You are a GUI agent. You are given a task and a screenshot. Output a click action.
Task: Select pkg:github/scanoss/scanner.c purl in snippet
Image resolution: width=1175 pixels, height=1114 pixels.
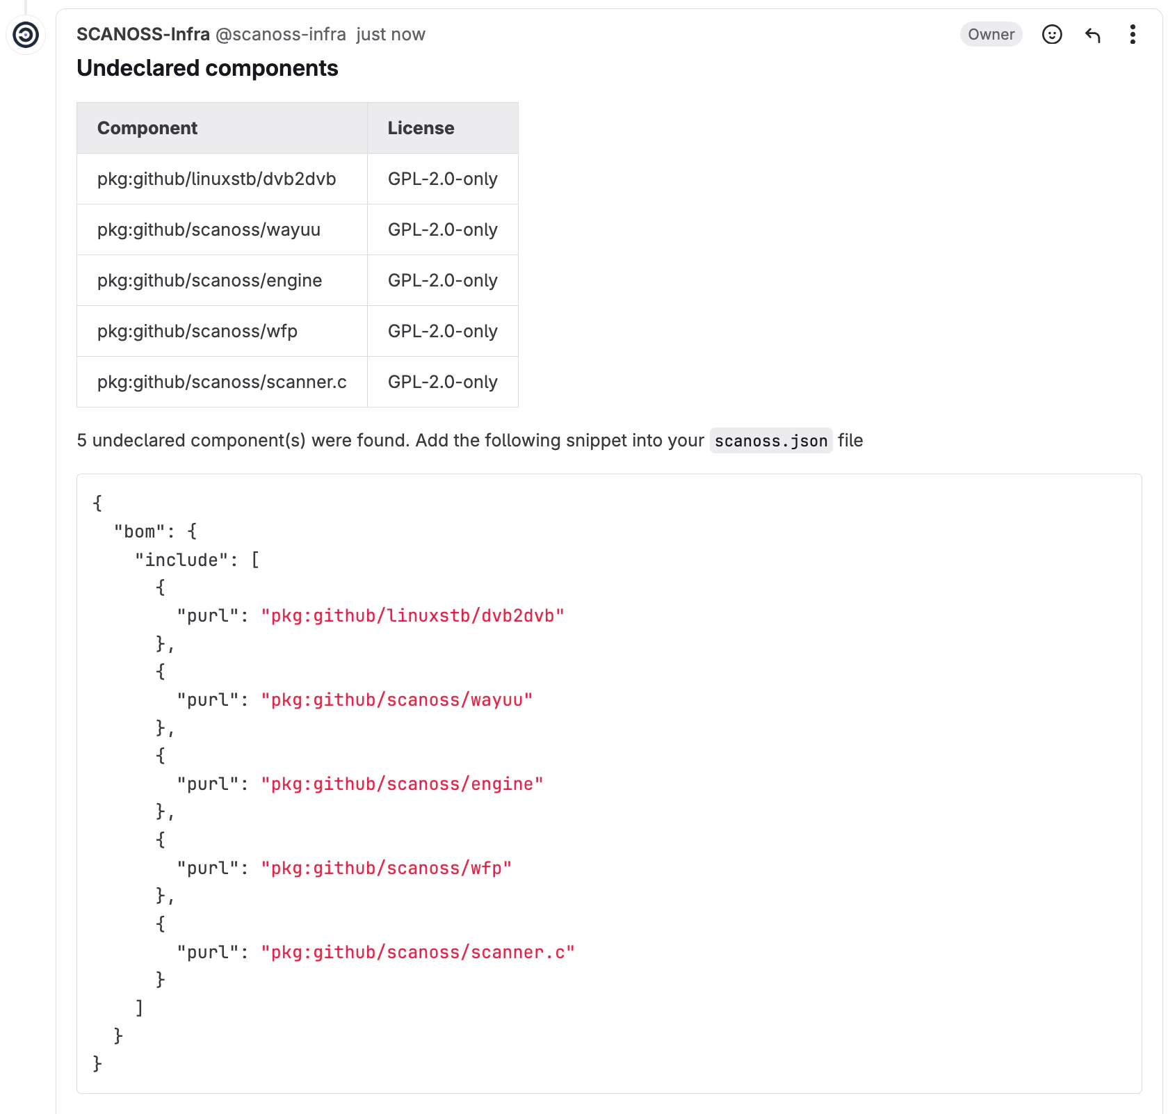tap(418, 952)
